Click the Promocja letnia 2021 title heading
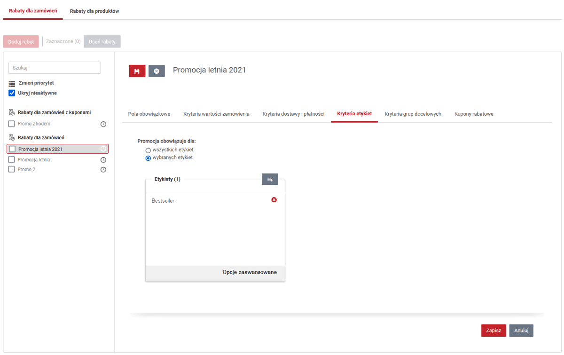Viewport: 564px width, 355px height. [209, 70]
